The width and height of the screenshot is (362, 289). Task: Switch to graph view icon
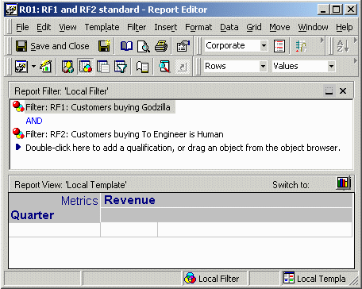pos(343,183)
